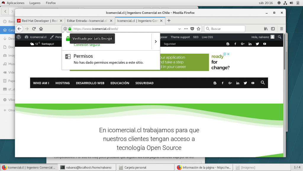Viewport: 303px width, 171px height.
Task: Open Facebook icon in main navigation bar
Action: point(223,83)
